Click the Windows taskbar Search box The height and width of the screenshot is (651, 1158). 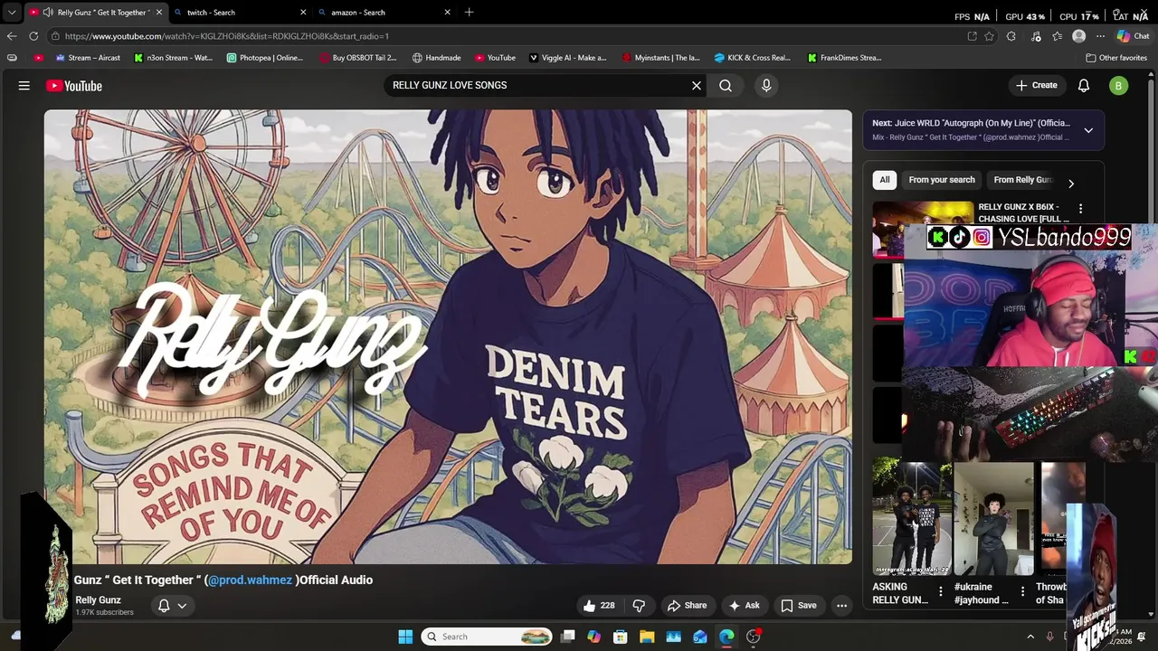coord(488,637)
